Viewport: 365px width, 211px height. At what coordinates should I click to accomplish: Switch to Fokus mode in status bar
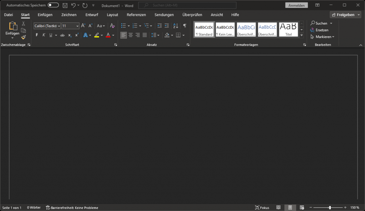(x=262, y=207)
